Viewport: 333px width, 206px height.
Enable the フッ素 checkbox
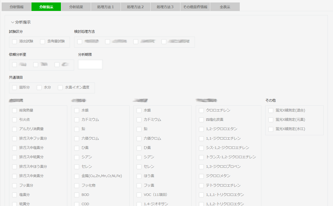139,186
